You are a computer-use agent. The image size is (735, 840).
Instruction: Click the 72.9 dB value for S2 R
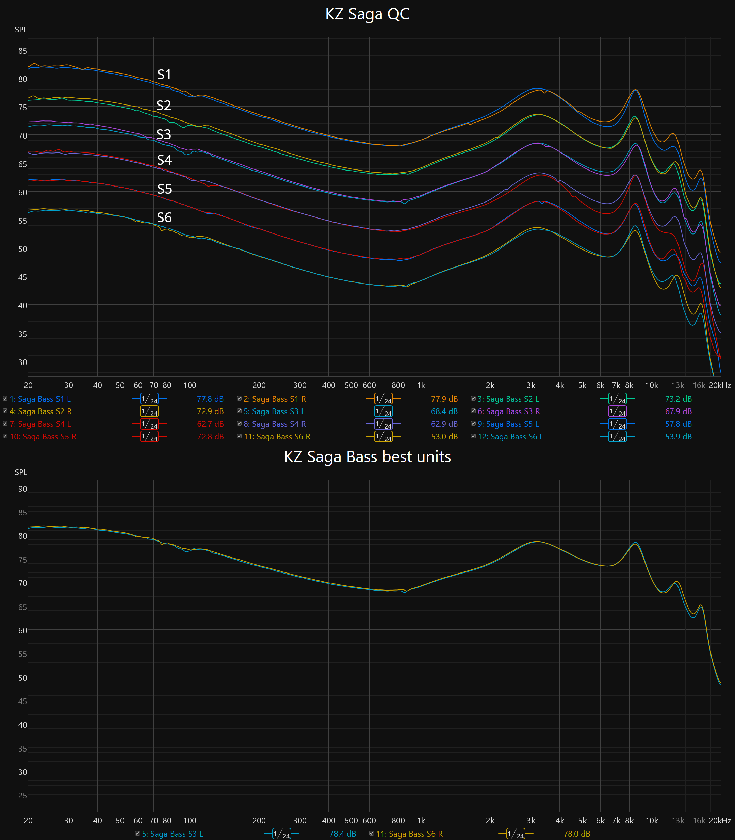(x=210, y=411)
